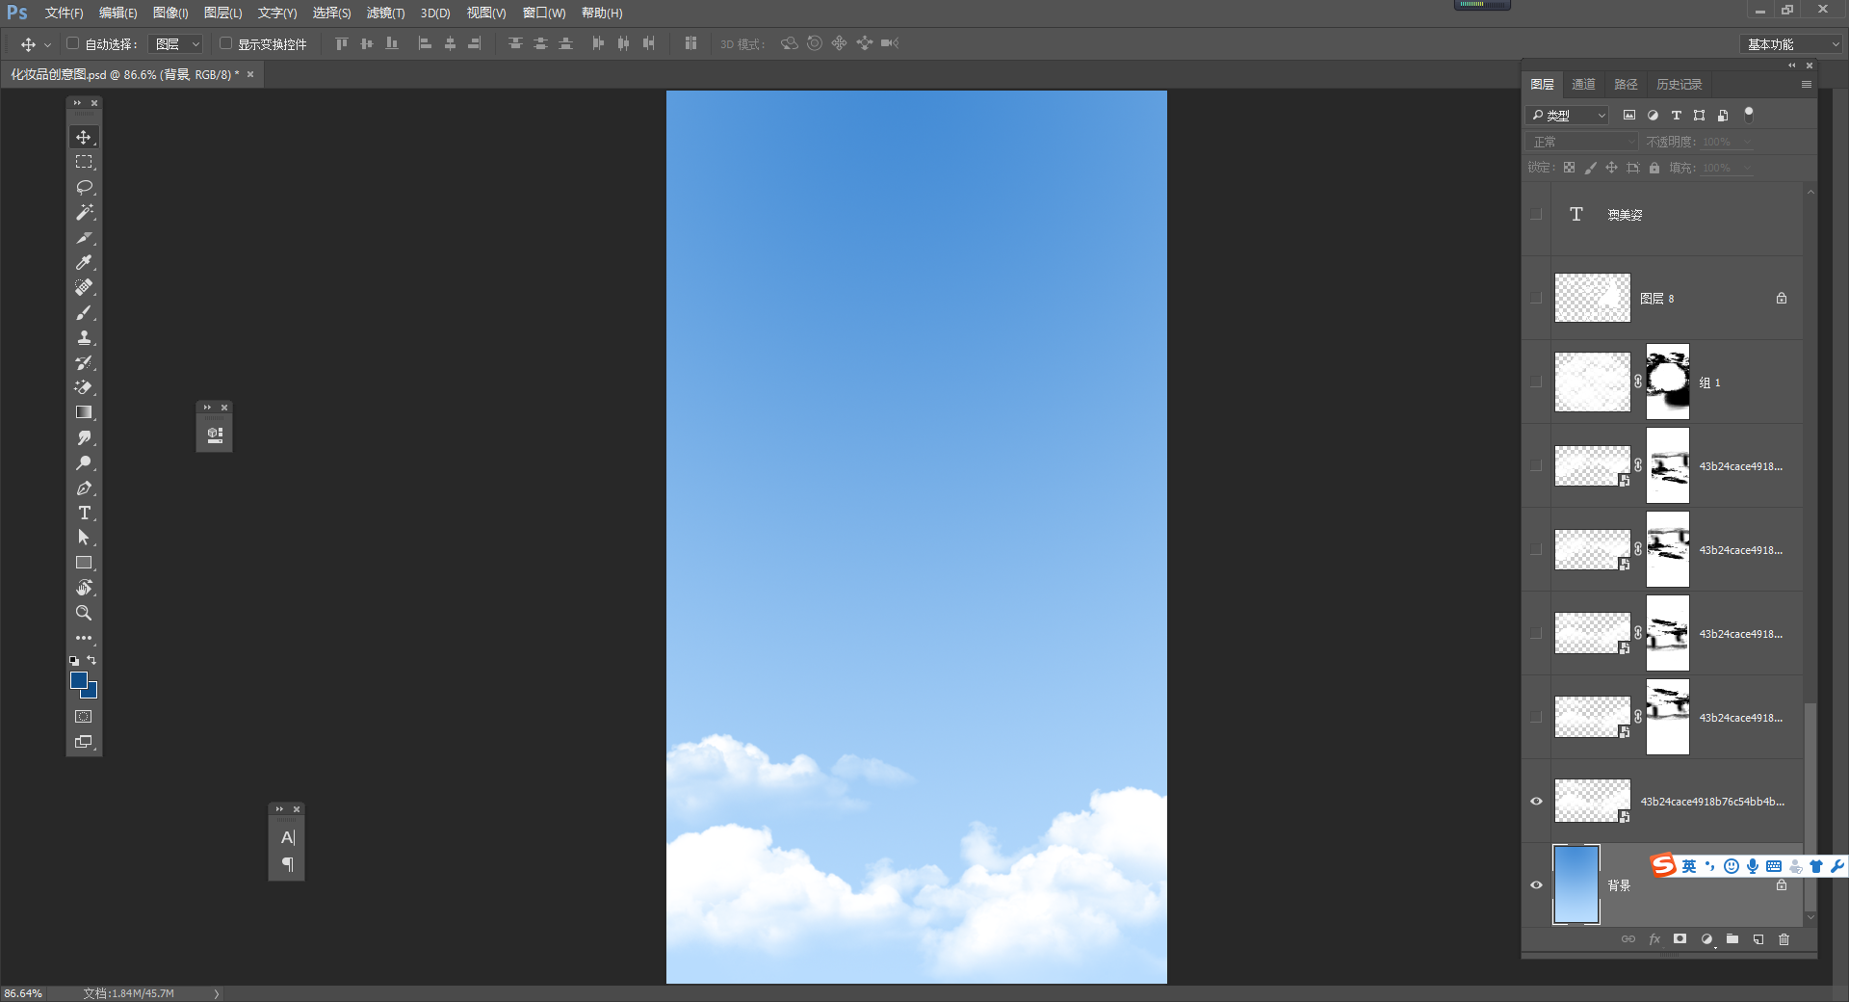This screenshot has width=1849, height=1002.
Task: Add layer style fx icon
Action: coord(1654,938)
